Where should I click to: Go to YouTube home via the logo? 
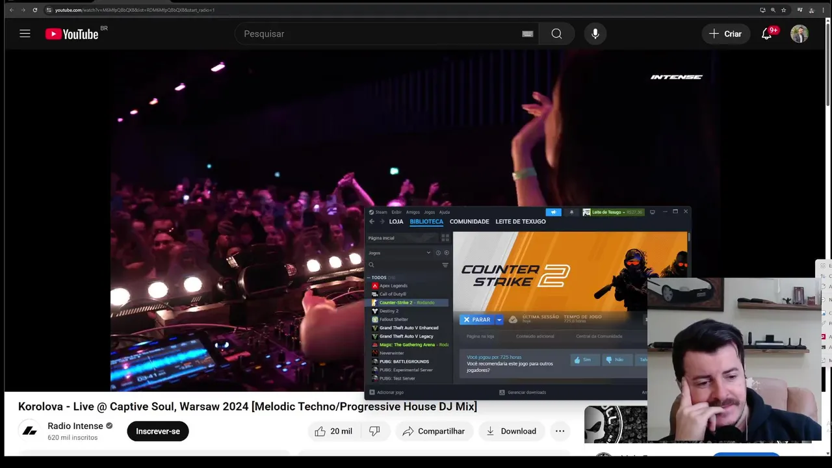(x=71, y=34)
